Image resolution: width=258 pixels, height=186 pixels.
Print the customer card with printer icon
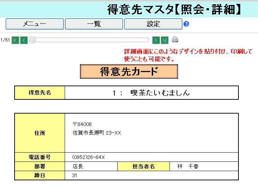coord(175,40)
